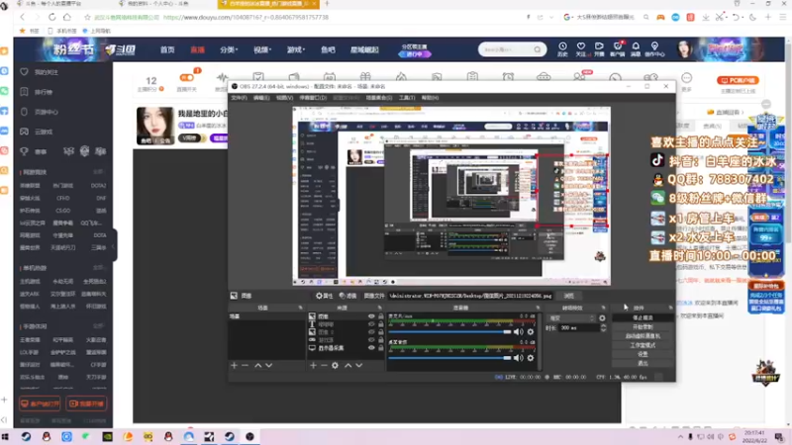
Task: Toggle lock of 显示器采集 source
Action: tap(381, 348)
